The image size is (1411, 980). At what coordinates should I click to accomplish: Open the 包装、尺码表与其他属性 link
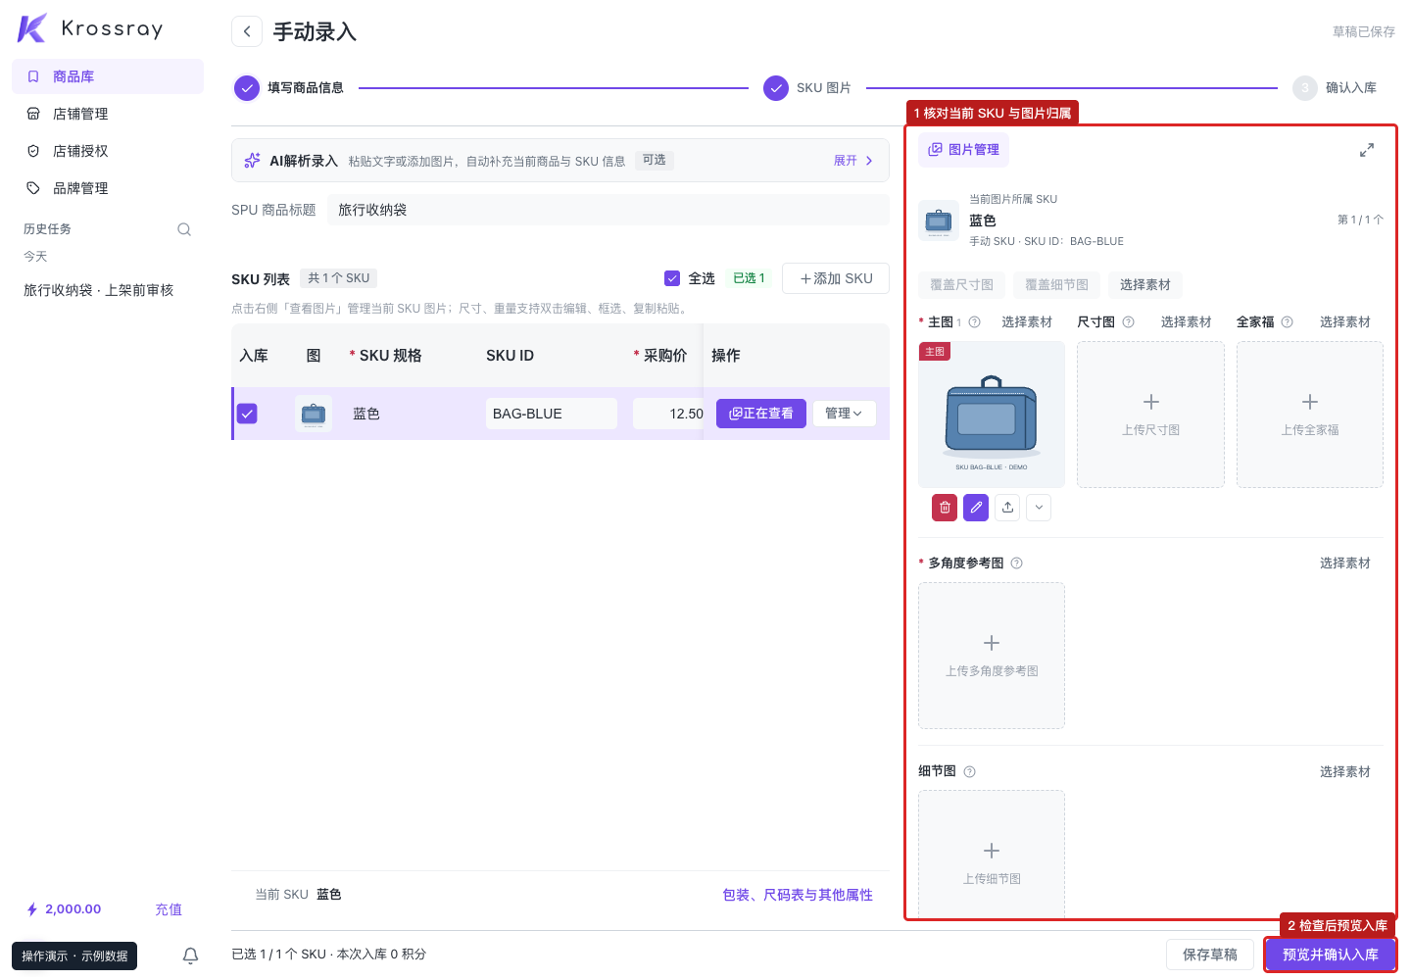(798, 895)
